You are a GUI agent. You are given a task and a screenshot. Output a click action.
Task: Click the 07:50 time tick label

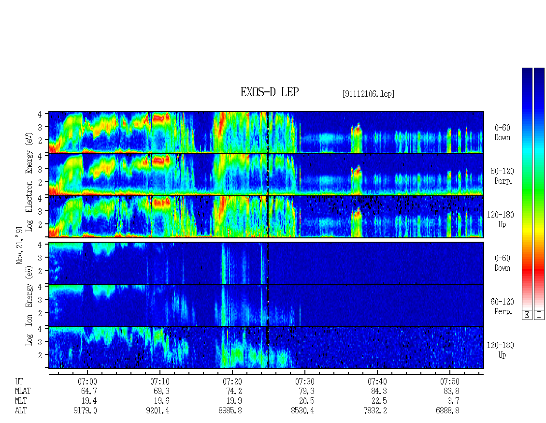[450, 381]
